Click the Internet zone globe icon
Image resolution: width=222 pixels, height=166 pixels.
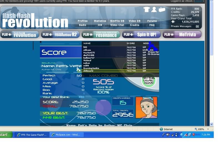[x=162, y=129]
